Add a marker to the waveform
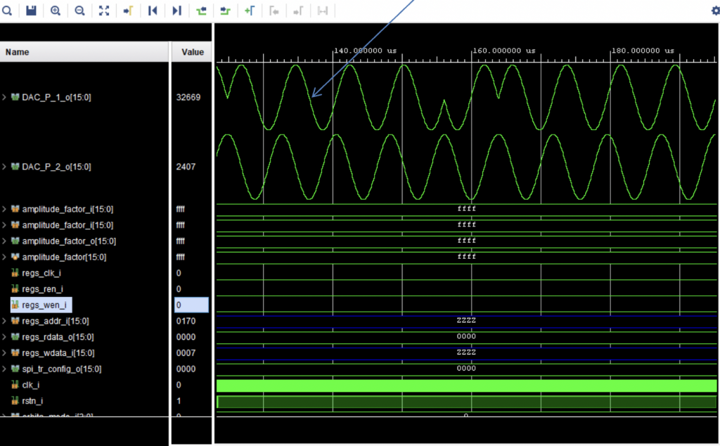The height and width of the screenshot is (446, 720). click(250, 11)
